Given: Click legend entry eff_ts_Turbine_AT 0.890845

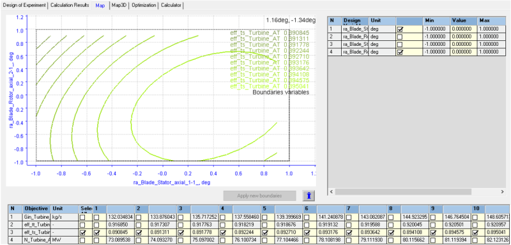Looking at the screenshot, I should [x=269, y=33].
